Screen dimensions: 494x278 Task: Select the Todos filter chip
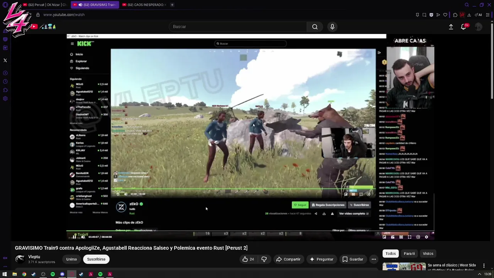pyautogui.click(x=391, y=253)
